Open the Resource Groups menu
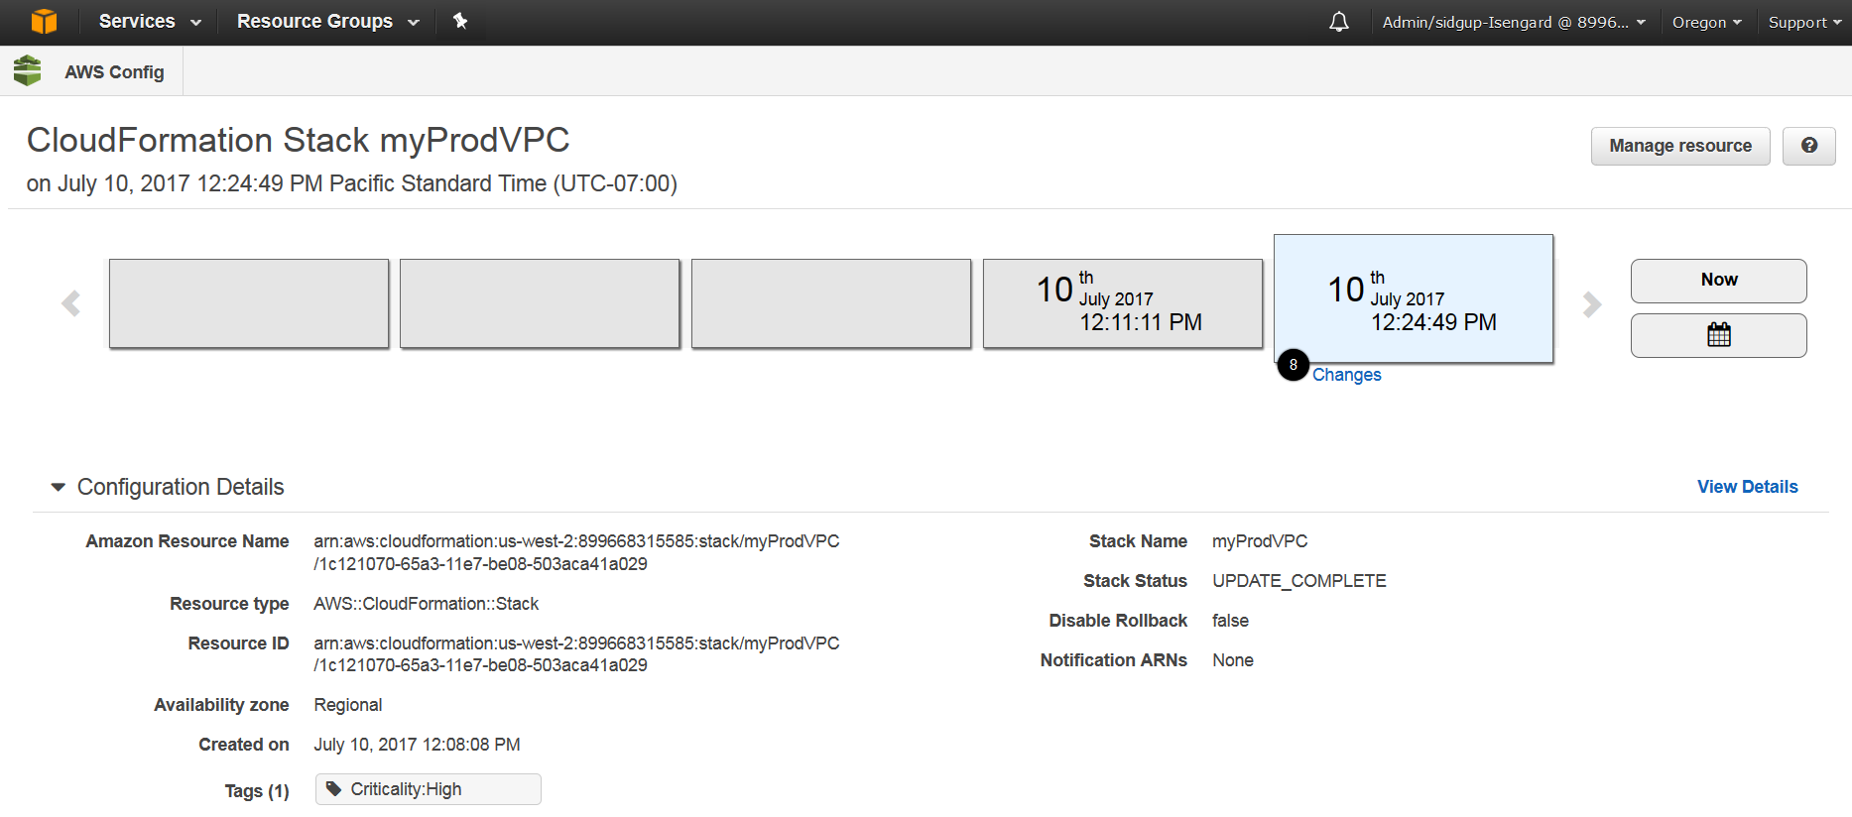 pos(327,22)
